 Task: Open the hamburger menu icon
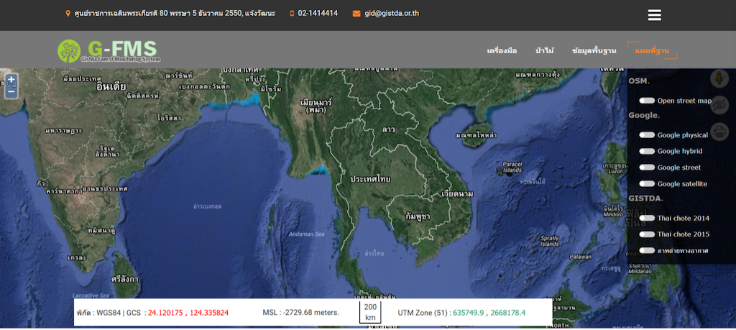654,15
